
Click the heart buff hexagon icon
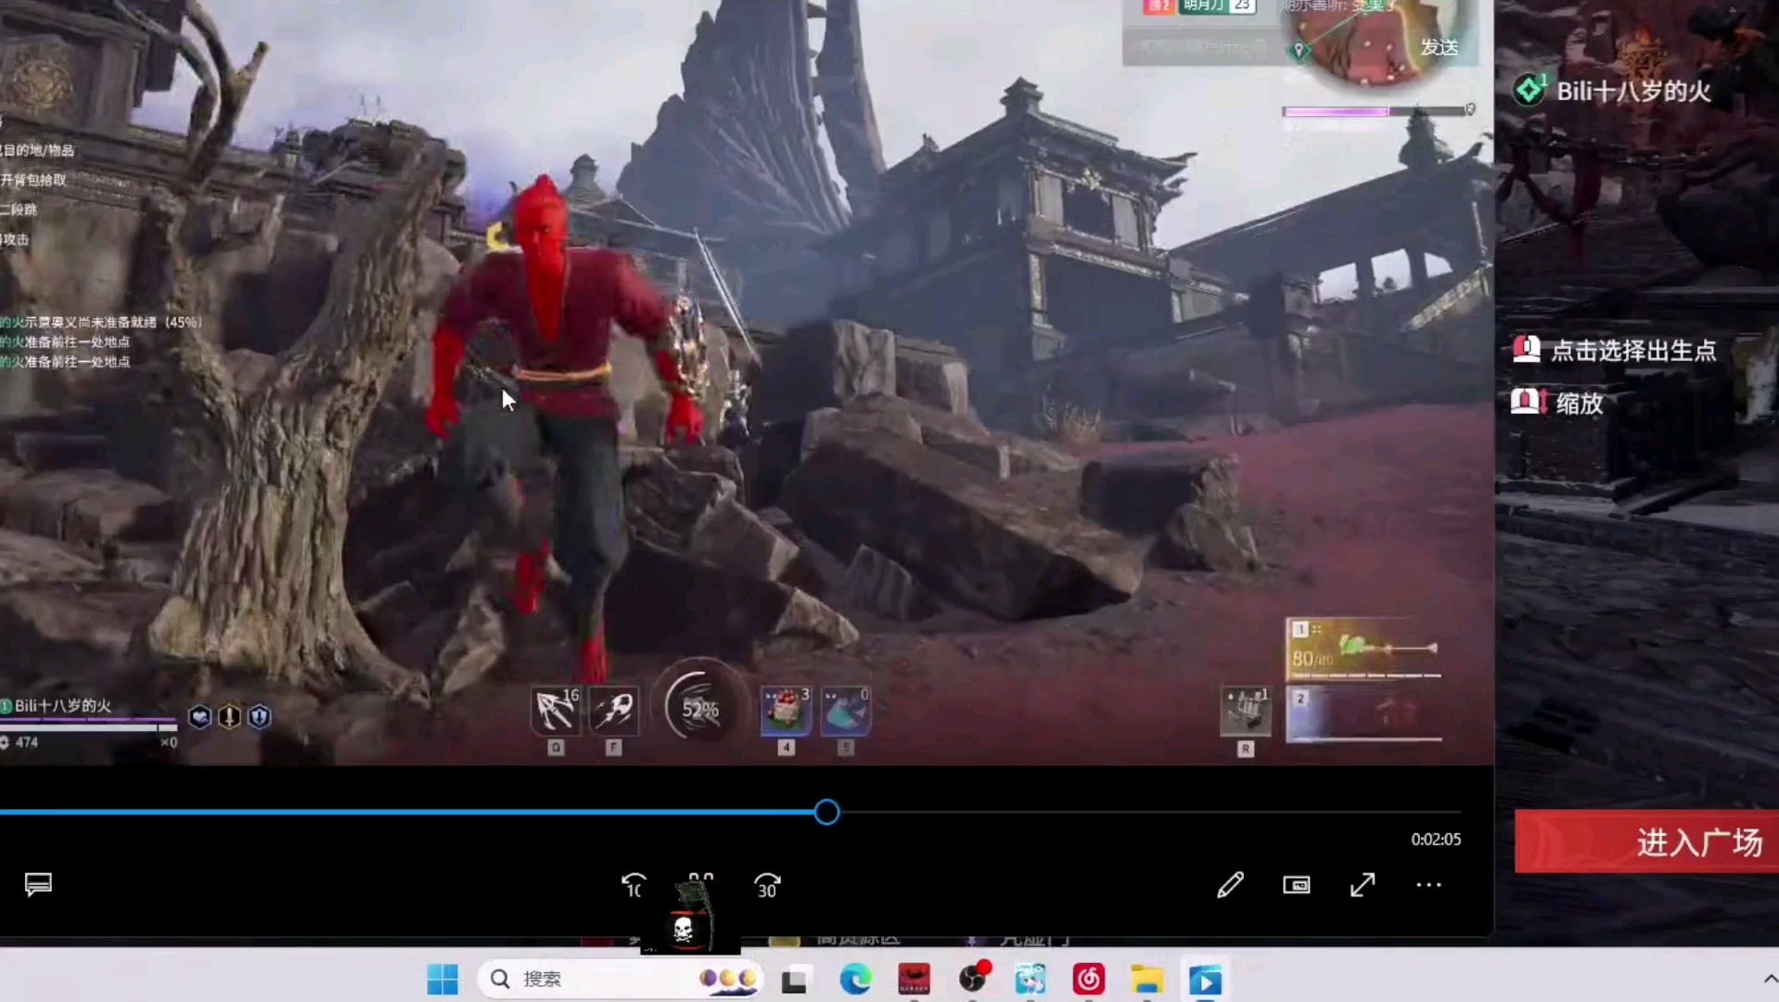coord(199,716)
